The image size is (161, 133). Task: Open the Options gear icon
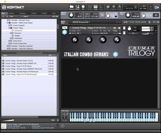[x=114, y=8]
